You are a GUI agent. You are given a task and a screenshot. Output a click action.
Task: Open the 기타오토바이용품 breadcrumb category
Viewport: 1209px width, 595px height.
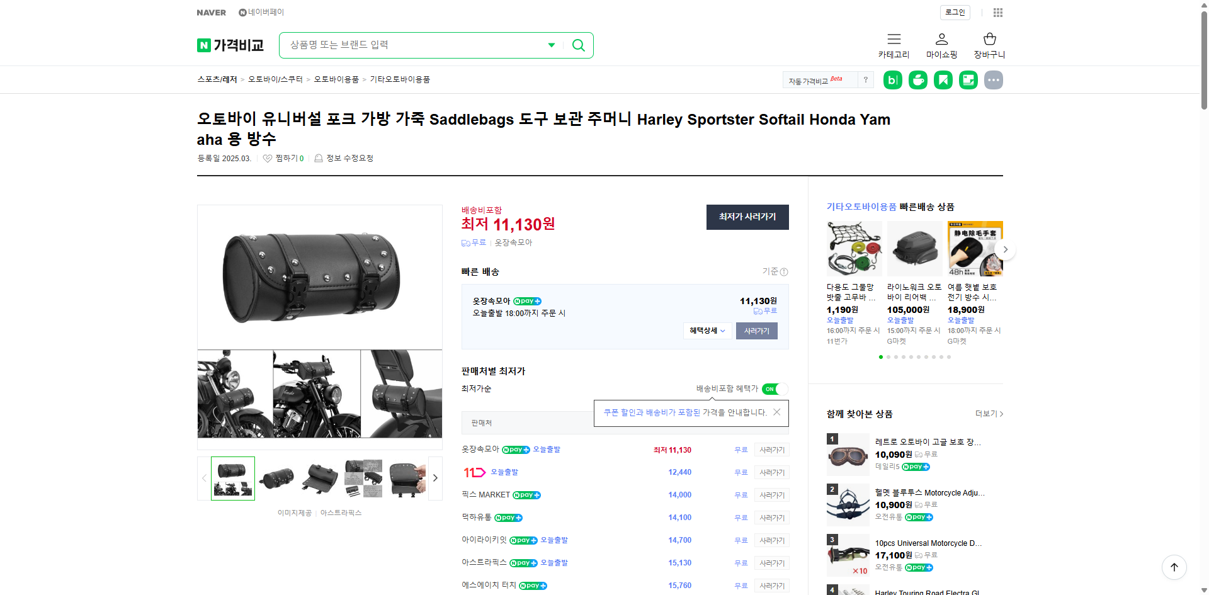[x=399, y=79]
